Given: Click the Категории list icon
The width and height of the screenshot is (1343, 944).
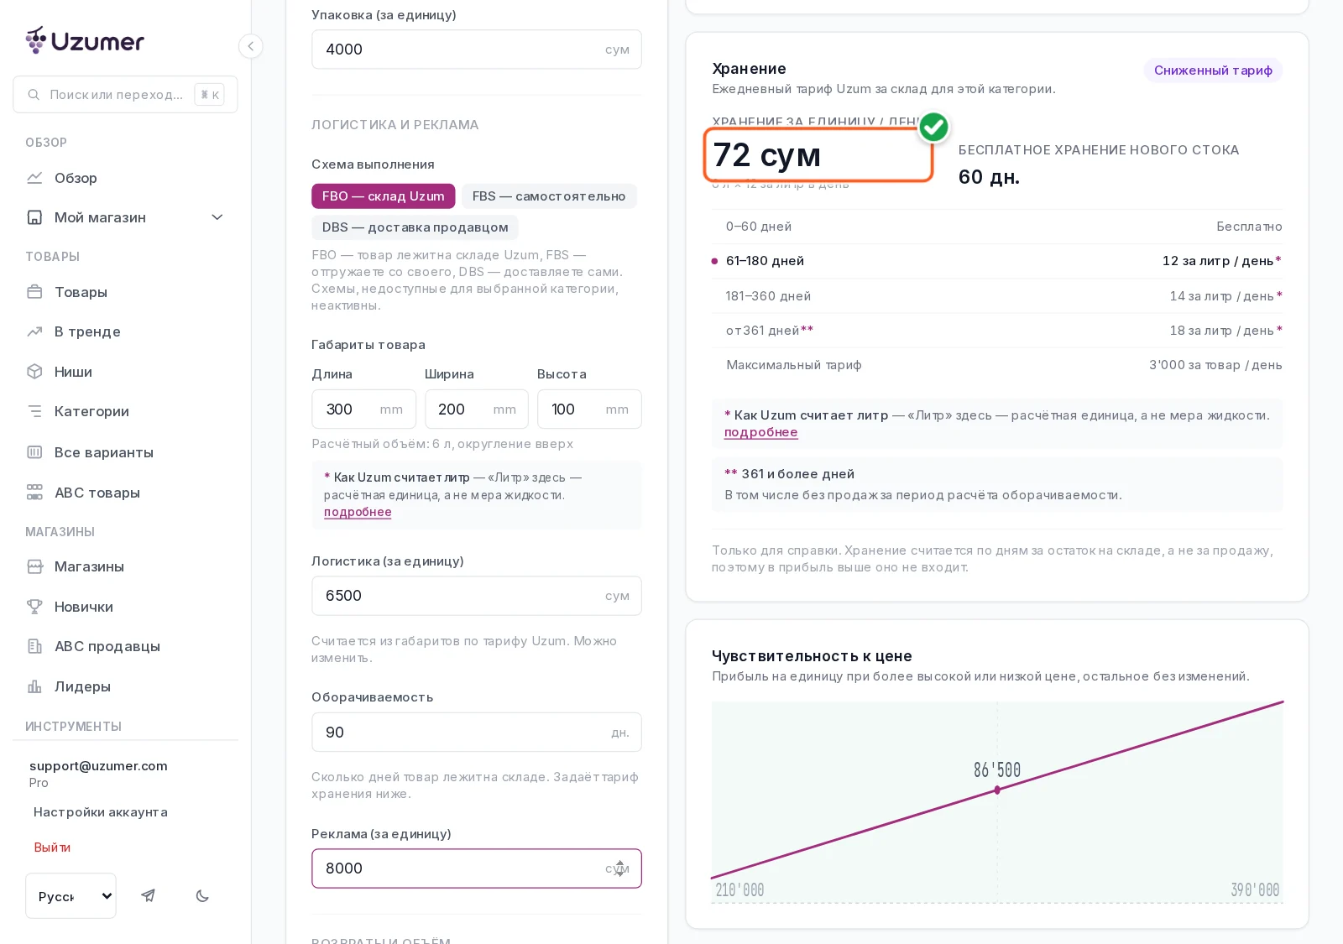Looking at the screenshot, I should 34,411.
